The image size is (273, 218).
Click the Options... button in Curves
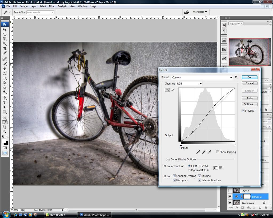[x=250, y=104]
